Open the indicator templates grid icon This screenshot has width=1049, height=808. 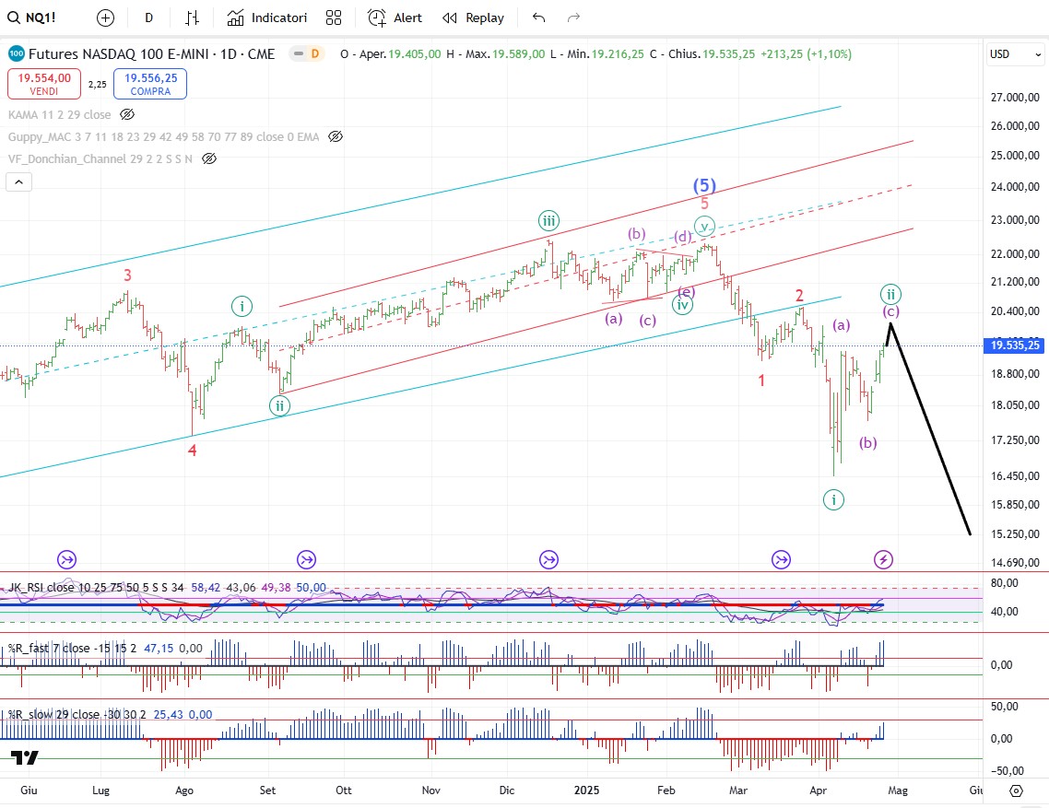[x=334, y=18]
